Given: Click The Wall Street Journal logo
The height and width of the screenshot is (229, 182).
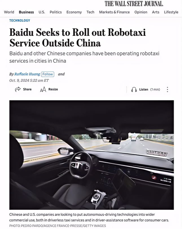Looking at the screenshot, I should [x=134, y=4].
